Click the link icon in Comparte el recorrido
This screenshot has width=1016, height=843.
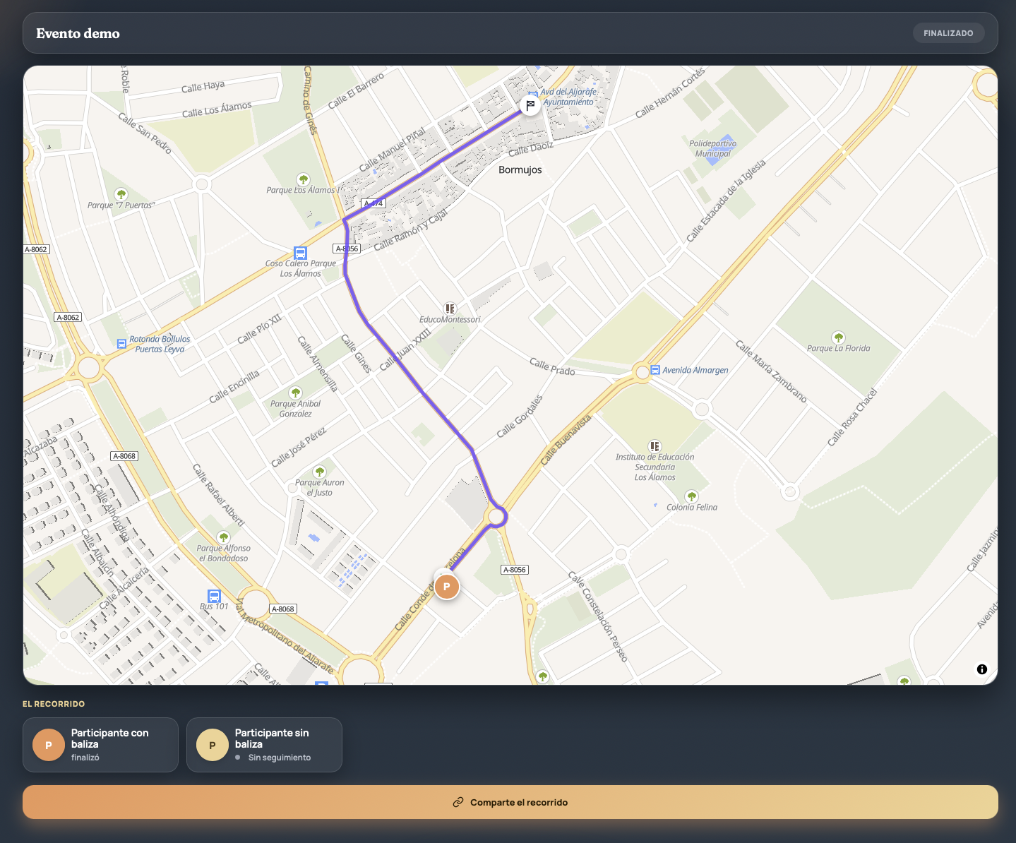[458, 802]
